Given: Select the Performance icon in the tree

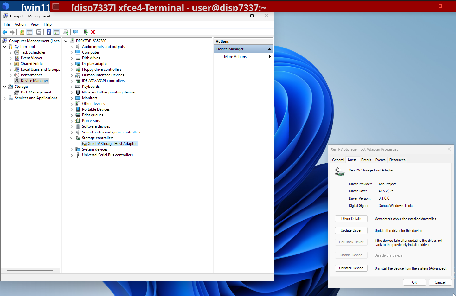Looking at the screenshot, I should (x=17, y=75).
